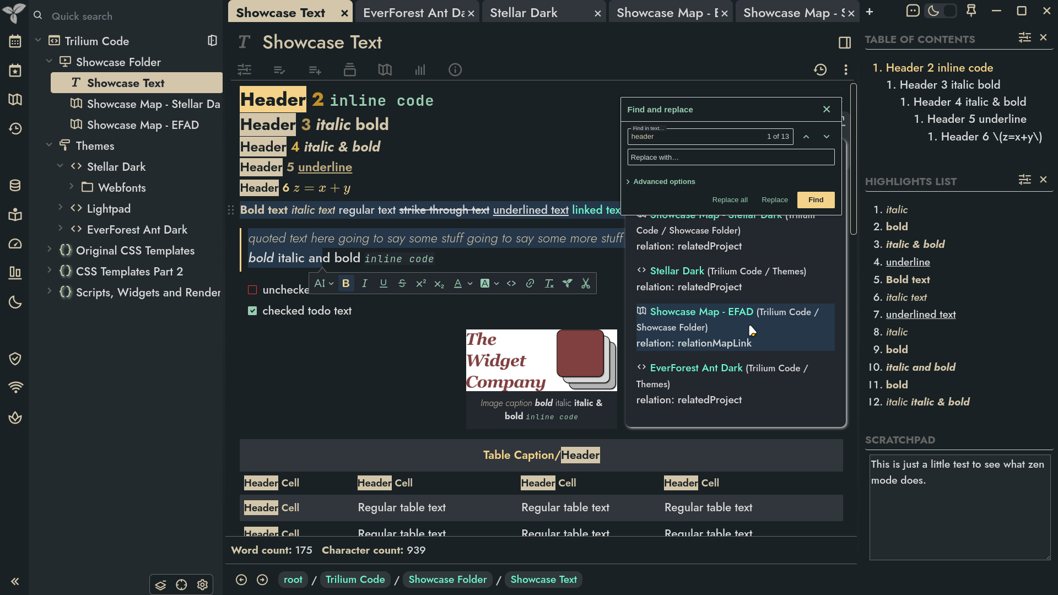The height and width of the screenshot is (595, 1058).
Task: Open the text size dropdown in toolbar
Action: click(323, 283)
